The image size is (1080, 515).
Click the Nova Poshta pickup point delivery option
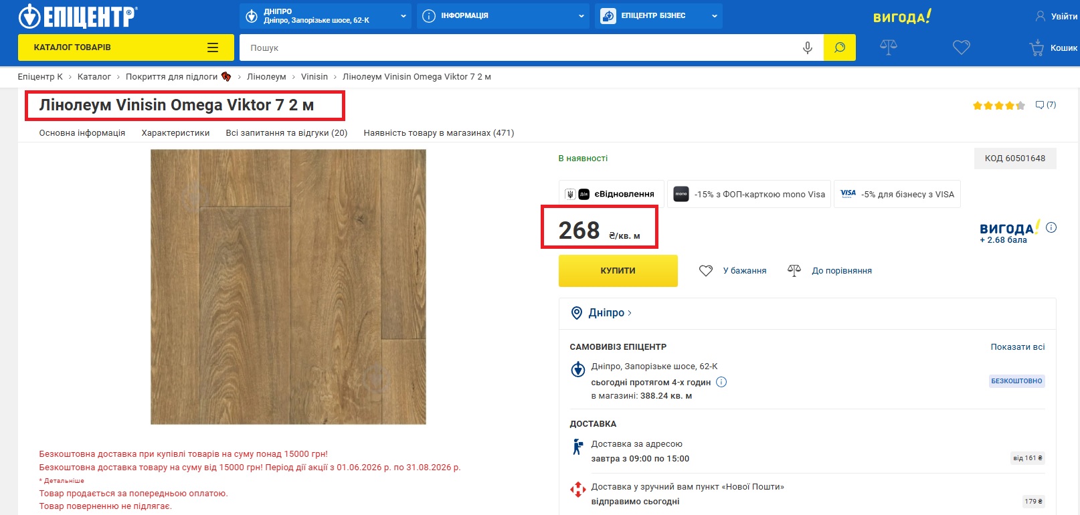pyautogui.click(x=688, y=487)
